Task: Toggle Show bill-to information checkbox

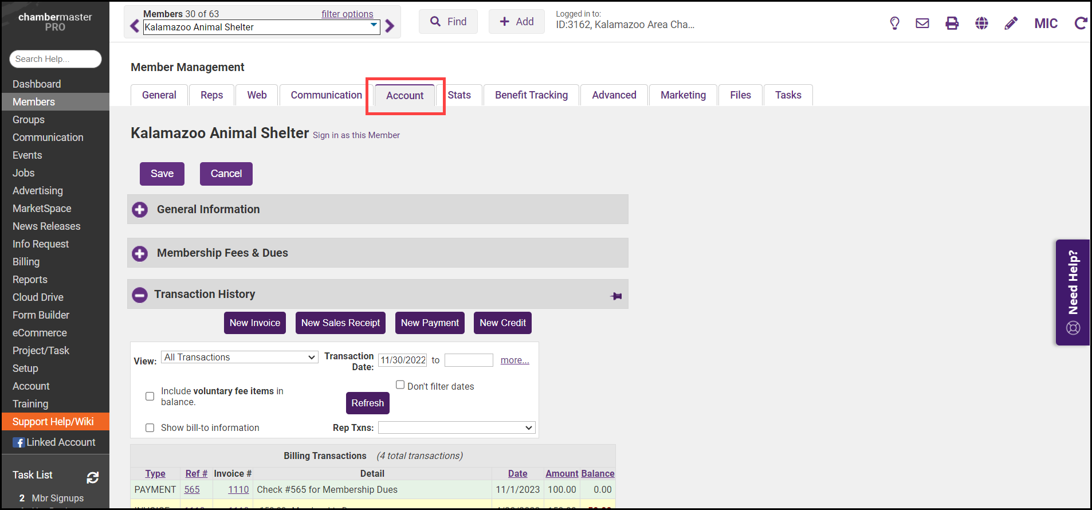Action: coord(150,428)
